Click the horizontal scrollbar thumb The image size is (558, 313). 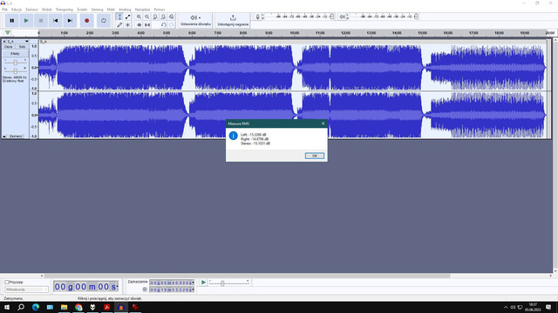[x=247, y=276]
